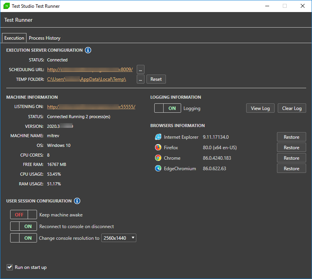Click the RAM usage value 51.17%
Image resolution: width=312 pixels, height=279 pixels.
54,184
